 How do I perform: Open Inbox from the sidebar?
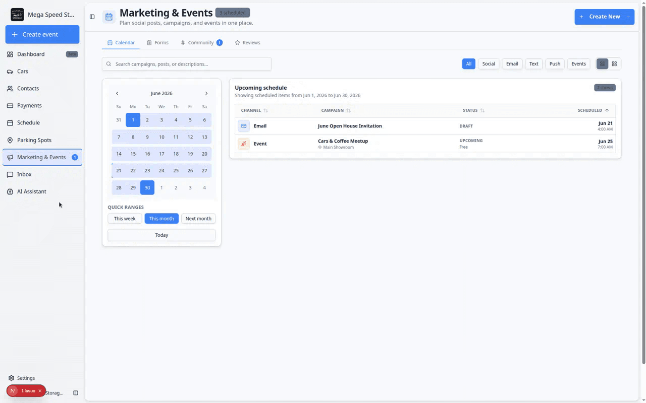pos(42,174)
